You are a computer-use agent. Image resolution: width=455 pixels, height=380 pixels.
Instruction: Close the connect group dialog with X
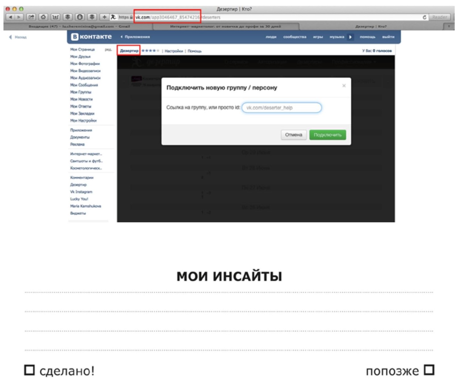tap(344, 86)
